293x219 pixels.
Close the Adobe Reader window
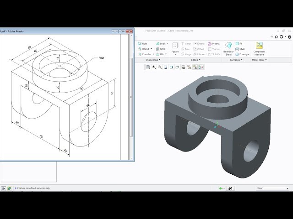click(x=129, y=31)
